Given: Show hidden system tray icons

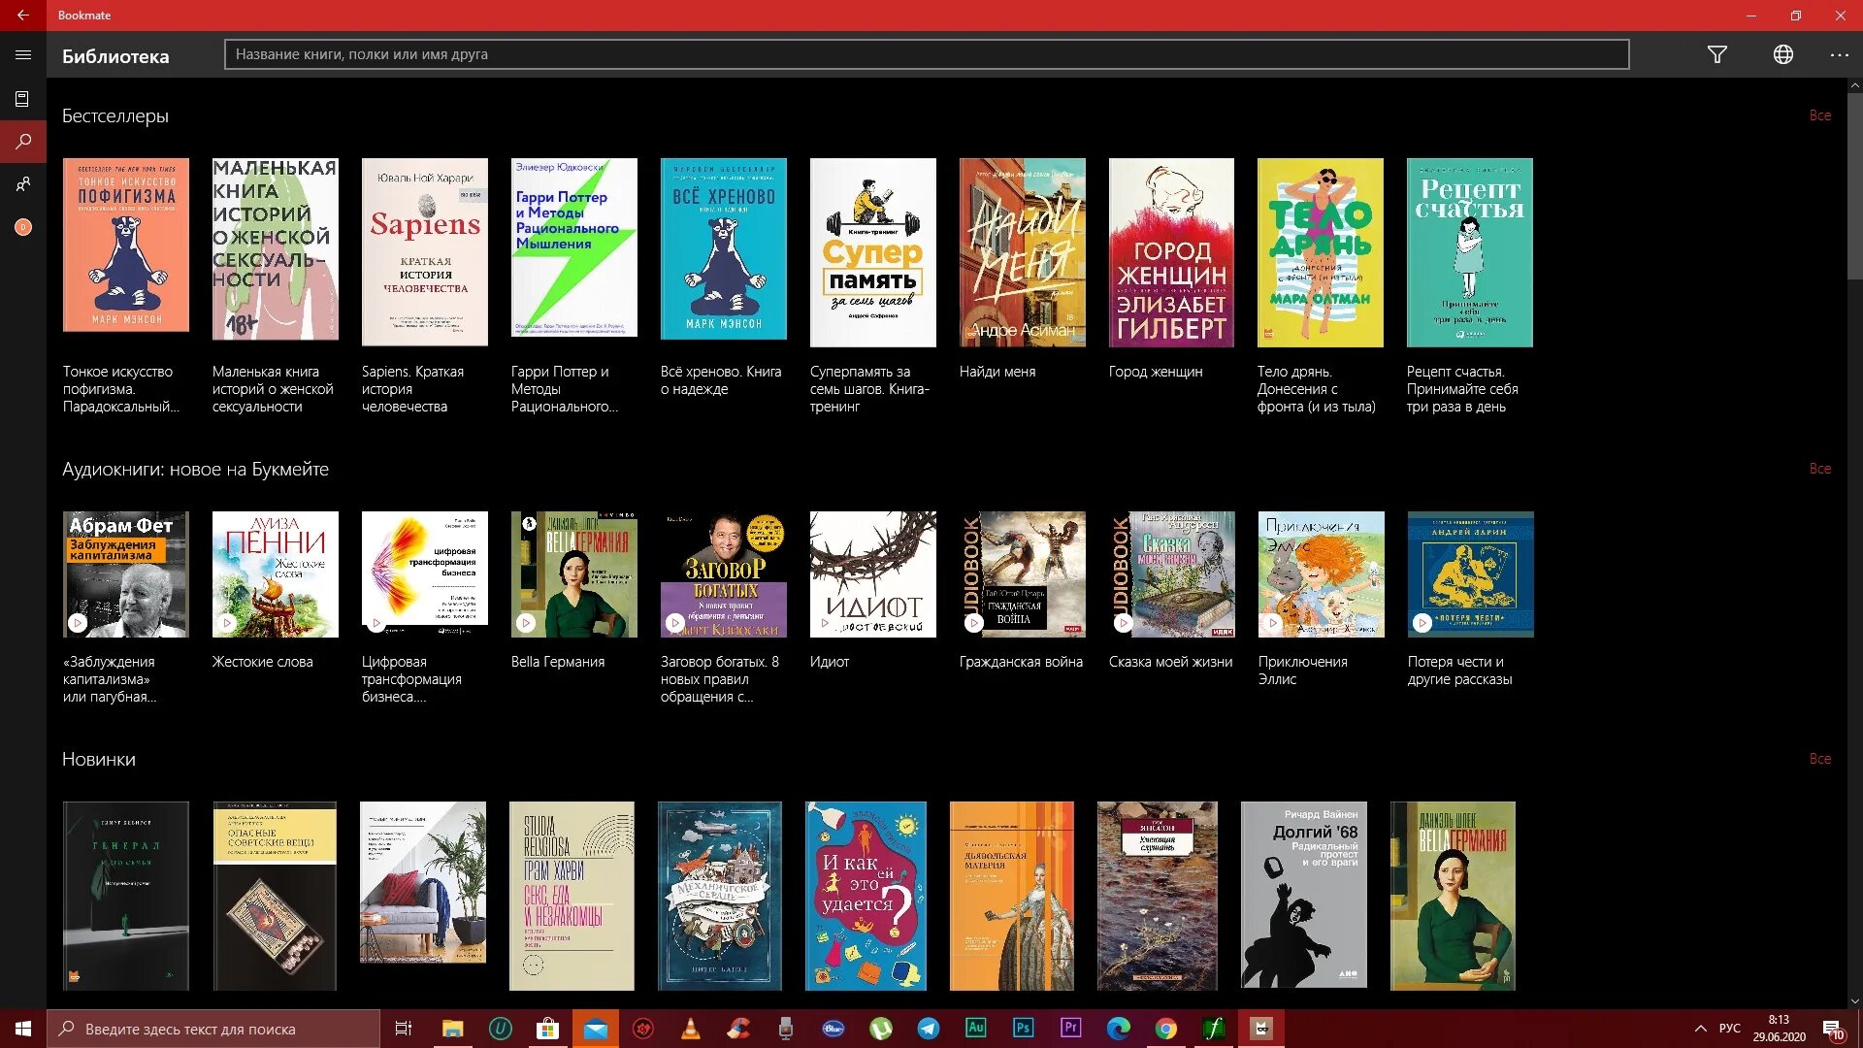Looking at the screenshot, I should 1700,1029.
